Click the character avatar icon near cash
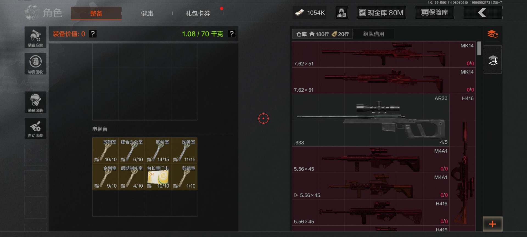This screenshot has height=237, width=527. tap(341, 13)
